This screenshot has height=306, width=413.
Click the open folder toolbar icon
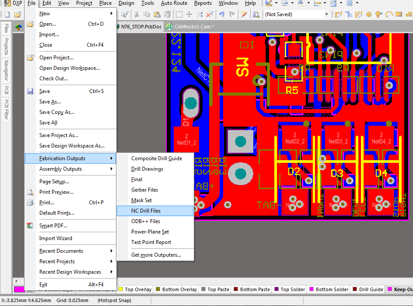tap(17, 14)
